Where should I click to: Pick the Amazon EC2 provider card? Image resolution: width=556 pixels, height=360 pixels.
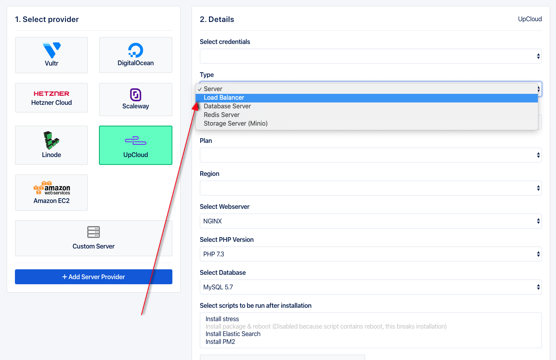tap(51, 192)
